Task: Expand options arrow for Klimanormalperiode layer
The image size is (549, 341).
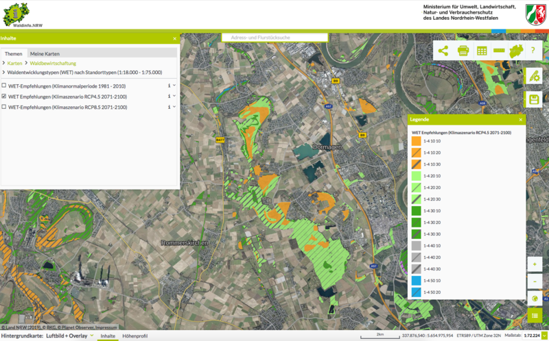Action: (x=174, y=86)
